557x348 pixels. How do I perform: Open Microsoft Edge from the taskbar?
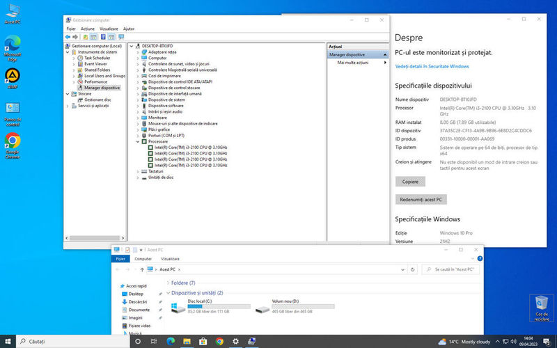171,341
